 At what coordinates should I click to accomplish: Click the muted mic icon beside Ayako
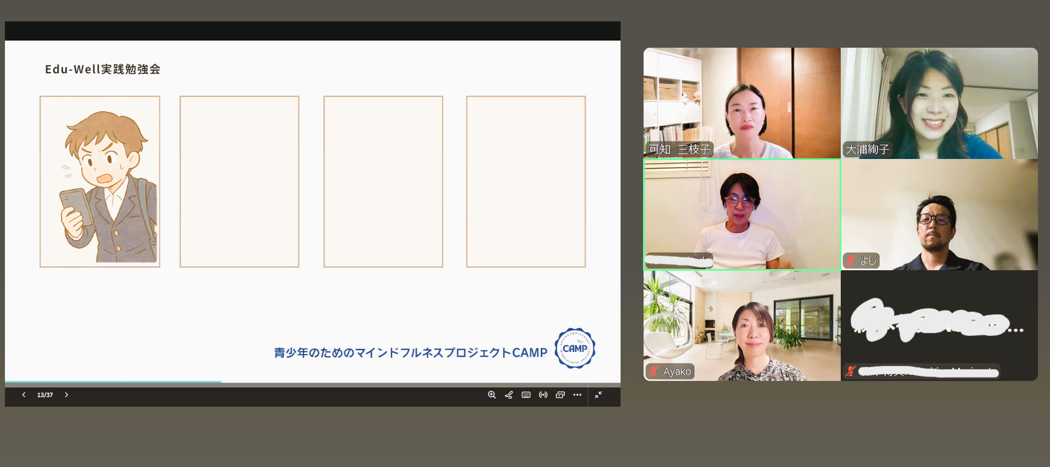653,371
